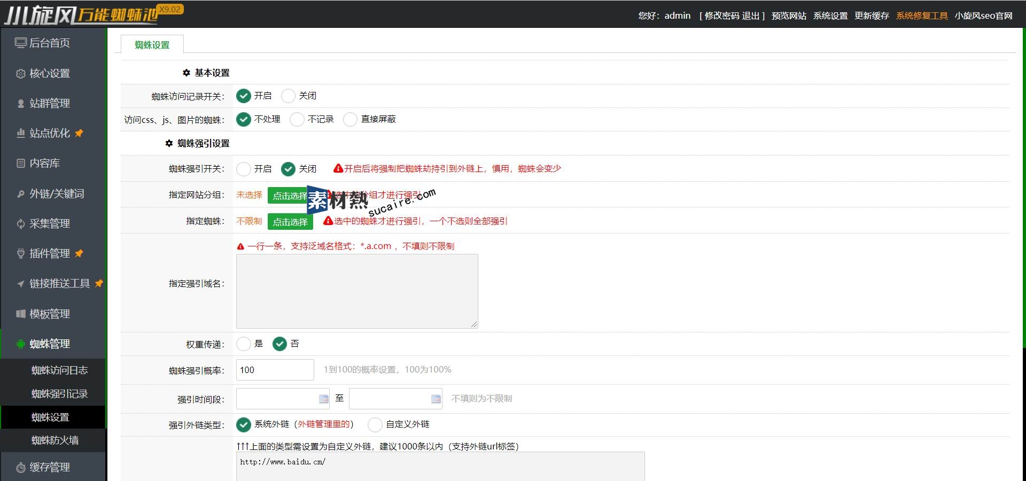The height and width of the screenshot is (481, 1026).
Task: Click the 指定强引域名 text area
Action: [x=357, y=291]
